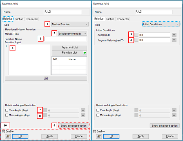Click Show advanced option in left dialog
This screenshot has height=141, width=183.
tap(73, 126)
